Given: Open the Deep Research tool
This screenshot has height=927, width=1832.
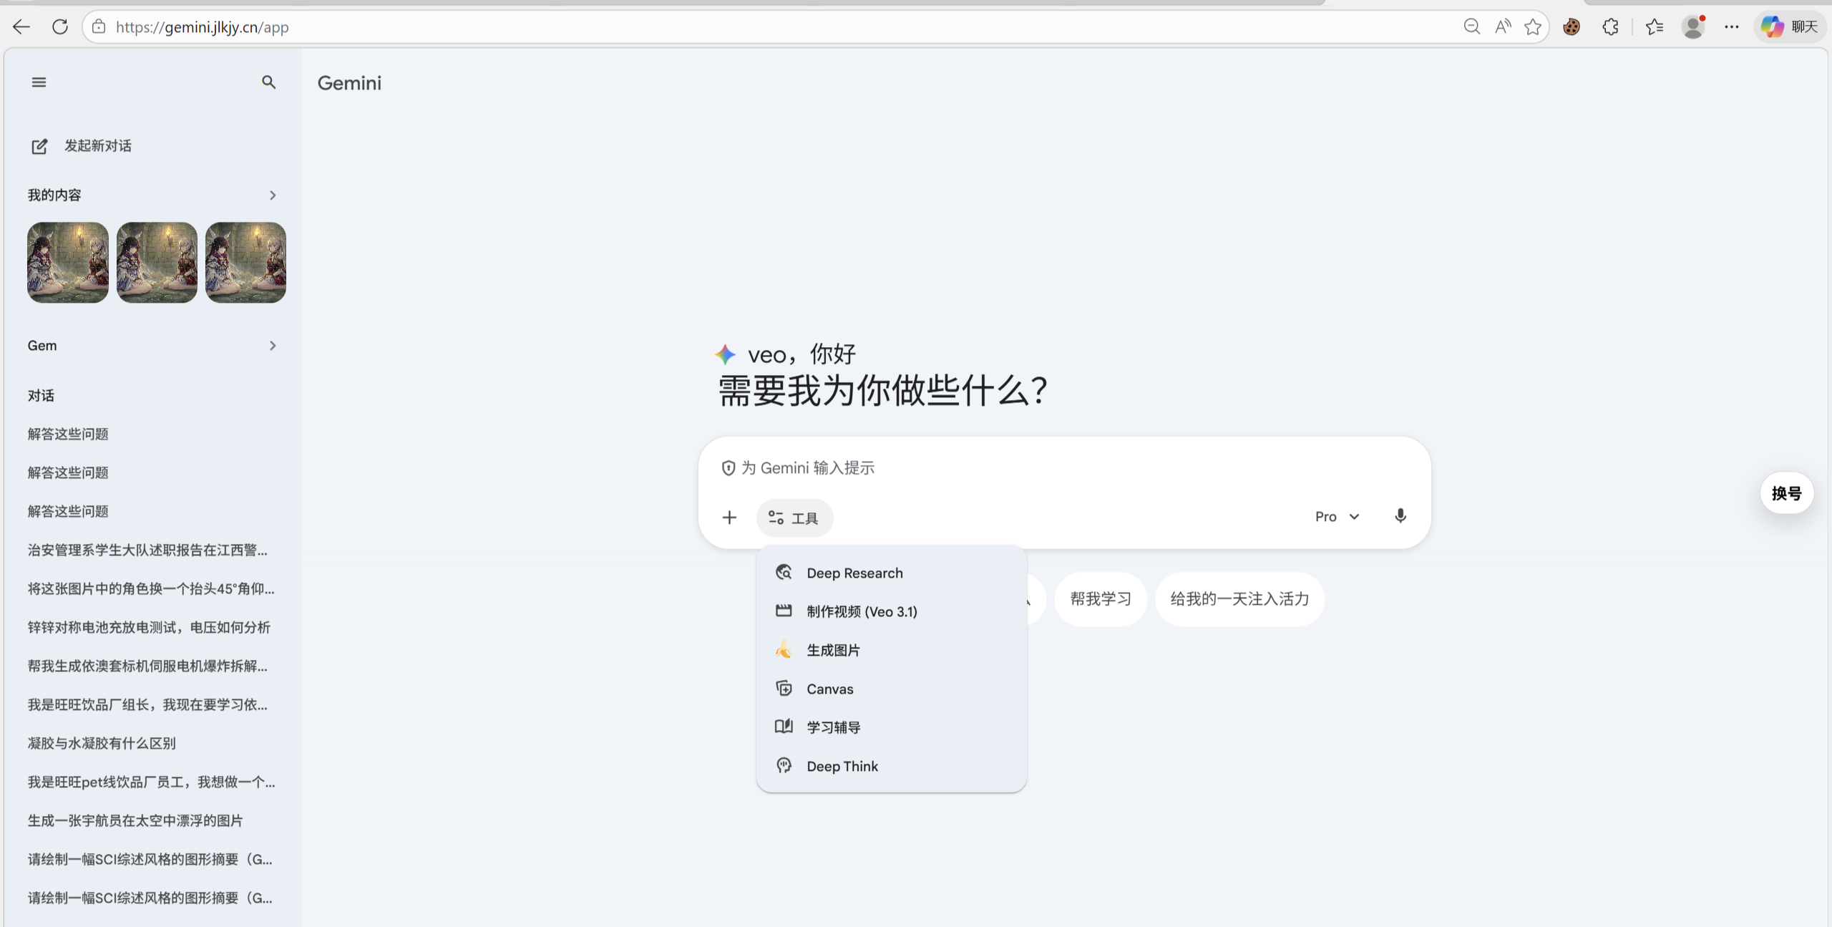Looking at the screenshot, I should [x=854, y=572].
